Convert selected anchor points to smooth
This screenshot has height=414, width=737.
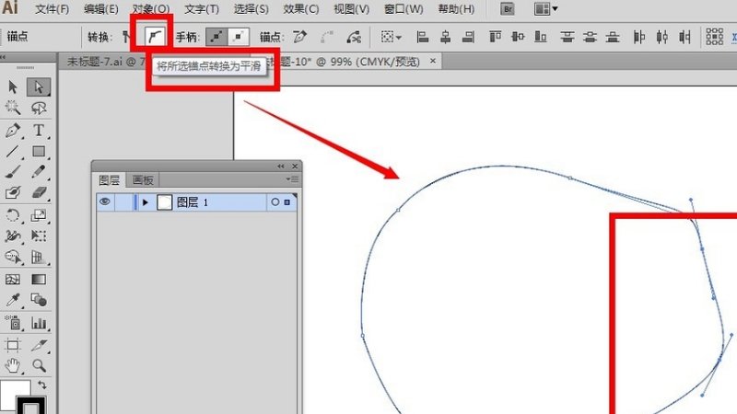155,37
